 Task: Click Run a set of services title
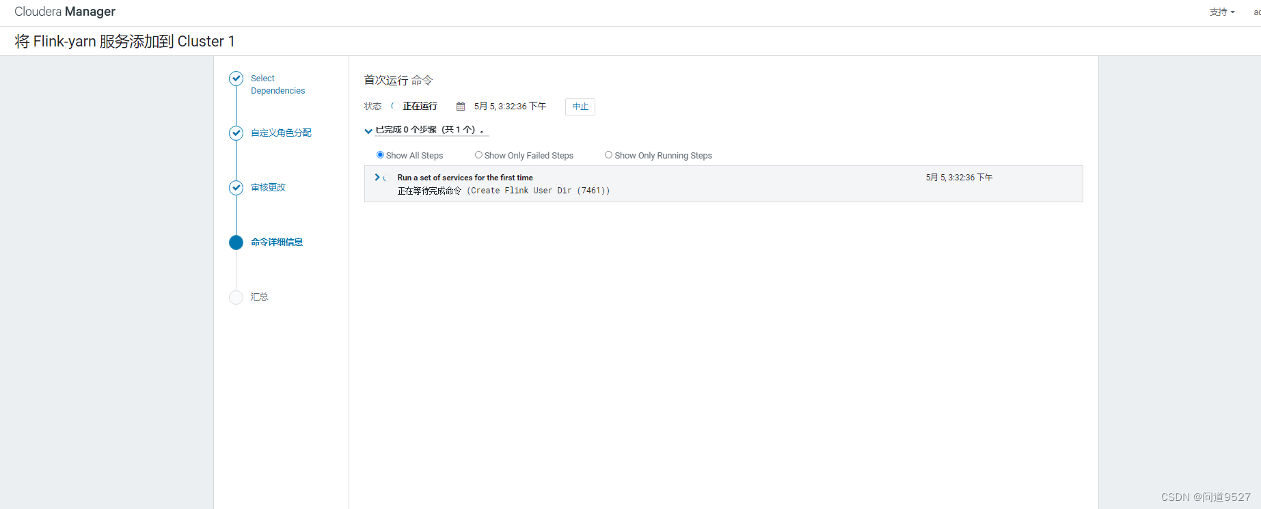pyautogui.click(x=465, y=178)
